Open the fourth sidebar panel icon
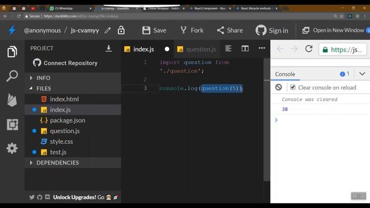The height and width of the screenshot is (208, 370). [x=12, y=124]
